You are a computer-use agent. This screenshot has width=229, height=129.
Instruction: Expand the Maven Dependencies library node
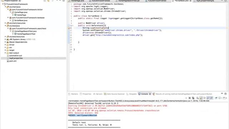pos(6,42)
